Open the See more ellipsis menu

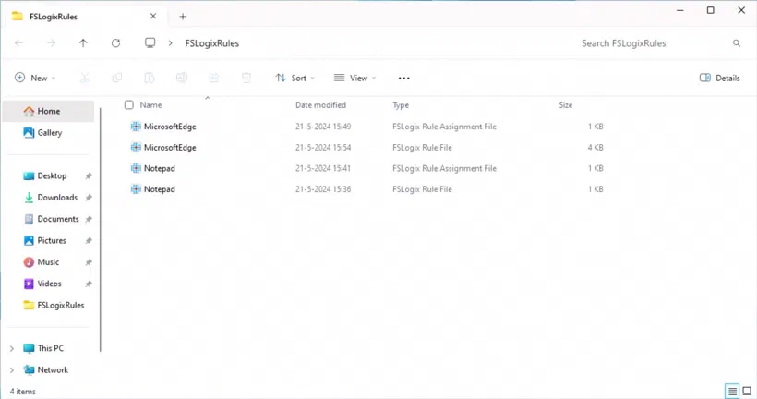404,78
